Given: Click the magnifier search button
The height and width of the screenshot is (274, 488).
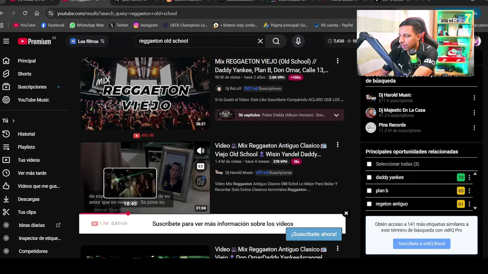Looking at the screenshot, I should (276, 41).
